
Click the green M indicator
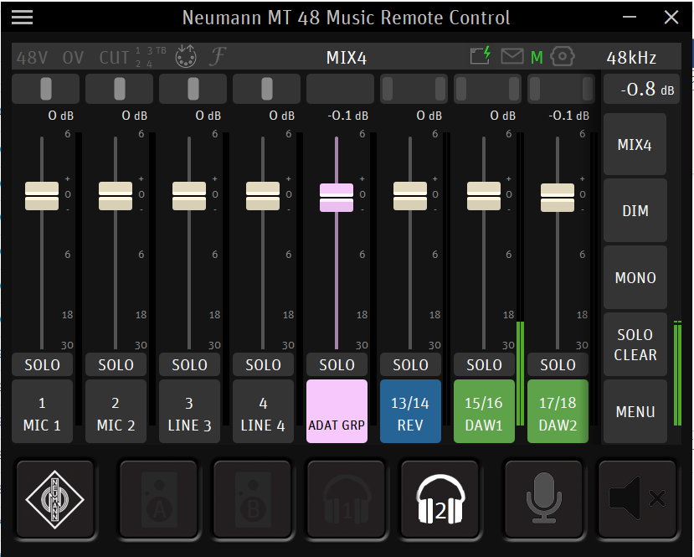point(537,57)
